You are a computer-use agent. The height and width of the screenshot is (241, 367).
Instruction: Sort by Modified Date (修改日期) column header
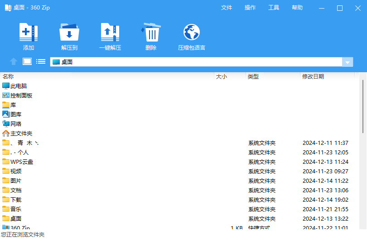(313, 77)
